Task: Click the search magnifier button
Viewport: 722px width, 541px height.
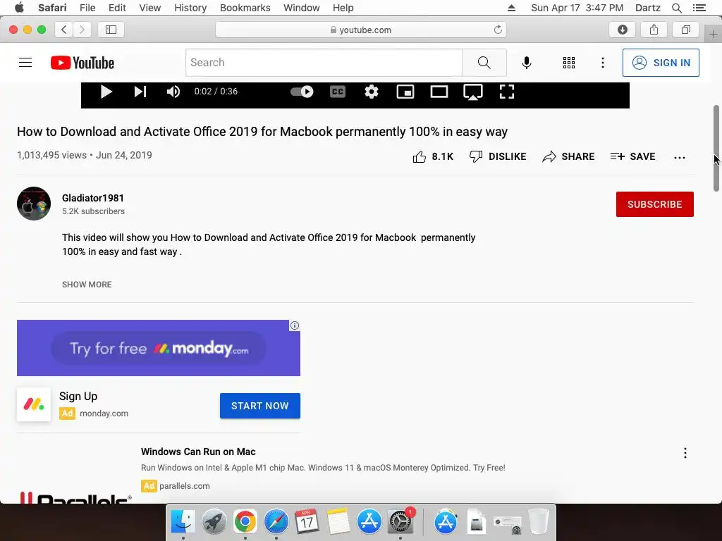Action: (x=484, y=63)
